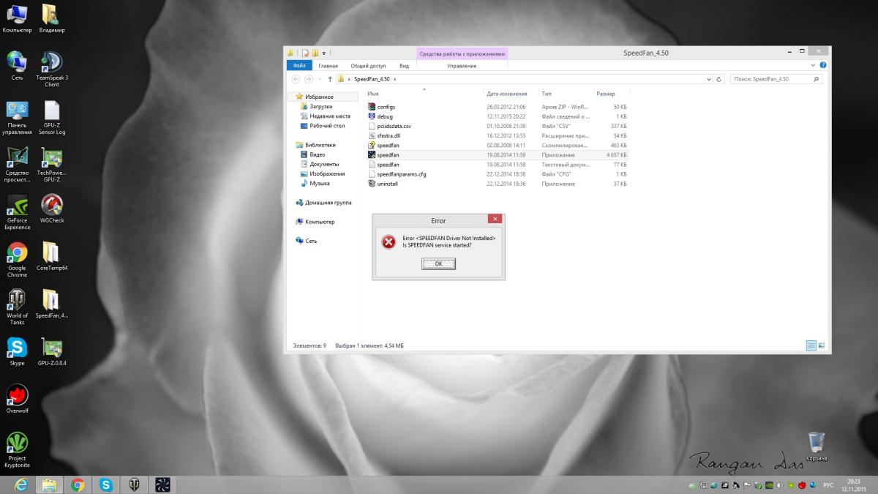Expand the ribbon with the chevron arrow

pyautogui.click(x=814, y=65)
